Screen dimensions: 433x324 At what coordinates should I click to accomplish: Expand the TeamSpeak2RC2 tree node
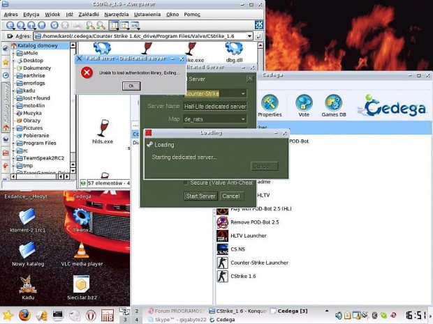(x=13, y=158)
